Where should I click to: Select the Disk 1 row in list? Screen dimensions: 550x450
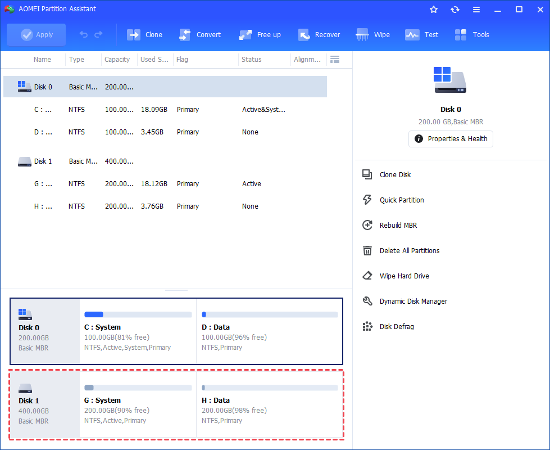coord(165,161)
